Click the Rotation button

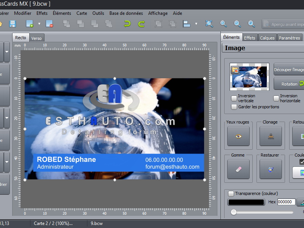coord(289,84)
